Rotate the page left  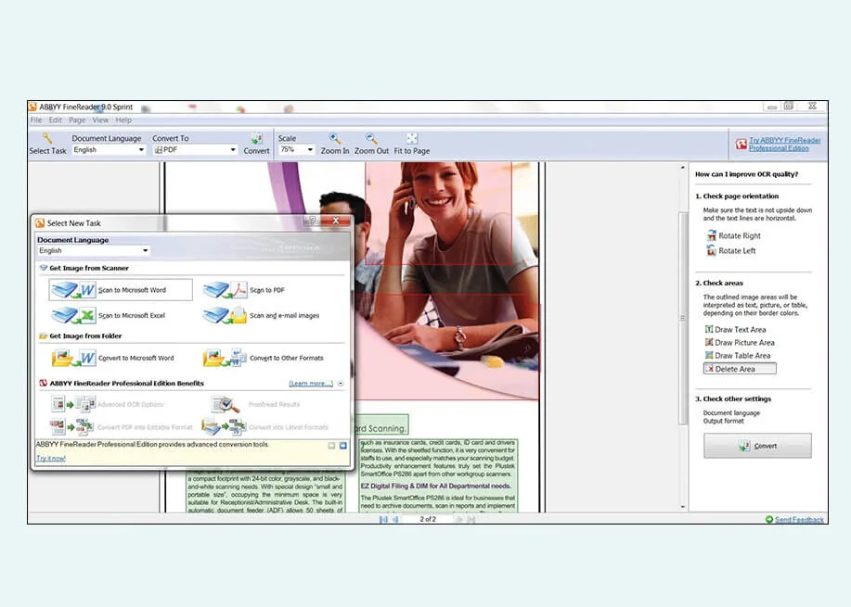(730, 250)
